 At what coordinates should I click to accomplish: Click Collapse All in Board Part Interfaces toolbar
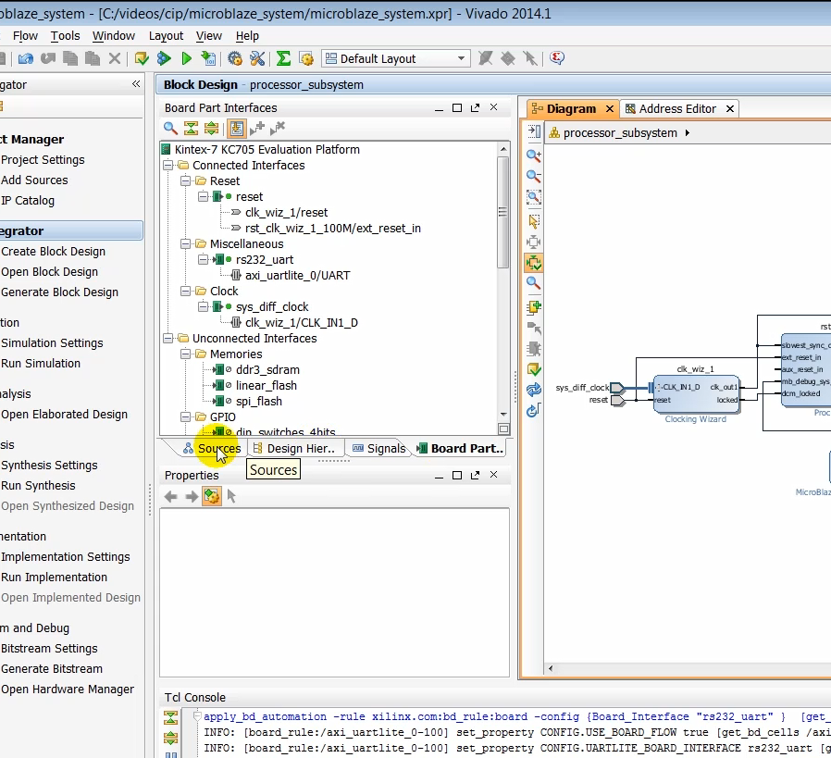click(191, 129)
